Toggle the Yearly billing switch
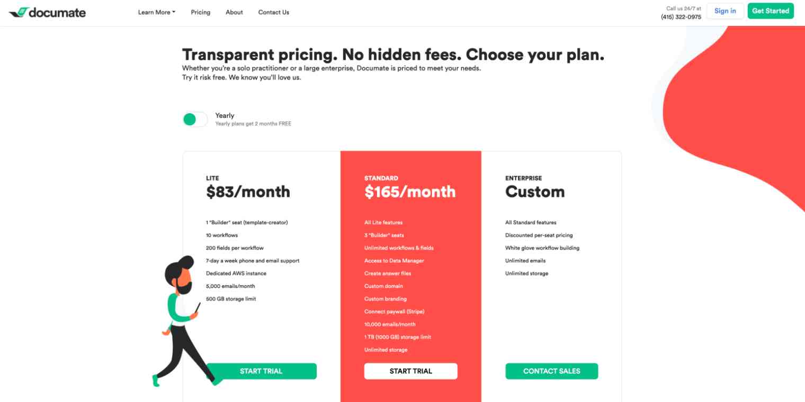The width and height of the screenshot is (805, 402). [195, 120]
